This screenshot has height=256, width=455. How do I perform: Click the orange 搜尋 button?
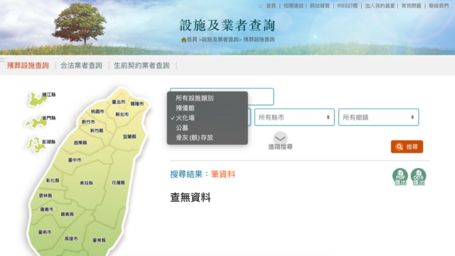(x=407, y=147)
